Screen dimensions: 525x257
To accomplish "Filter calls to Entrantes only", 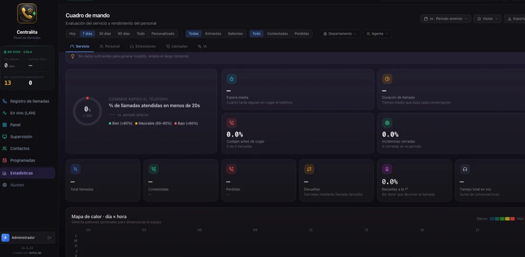I will (213, 34).
